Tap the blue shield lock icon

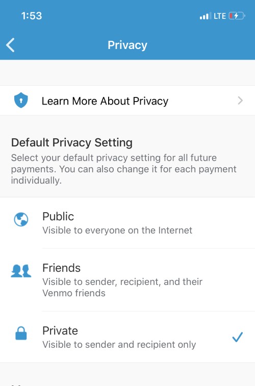pyautogui.click(x=21, y=100)
